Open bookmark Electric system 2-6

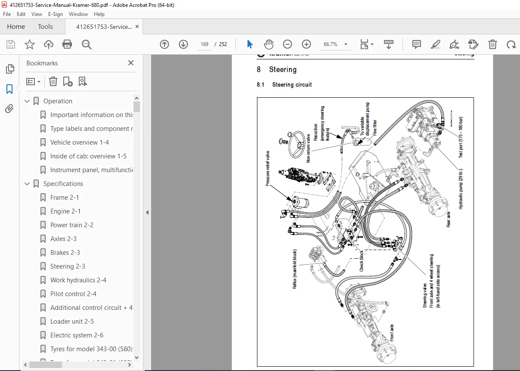point(77,335)
